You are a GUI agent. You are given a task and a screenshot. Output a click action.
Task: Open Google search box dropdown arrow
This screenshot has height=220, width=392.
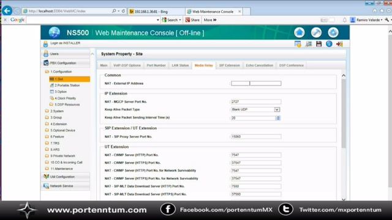(x=158, y=20)
